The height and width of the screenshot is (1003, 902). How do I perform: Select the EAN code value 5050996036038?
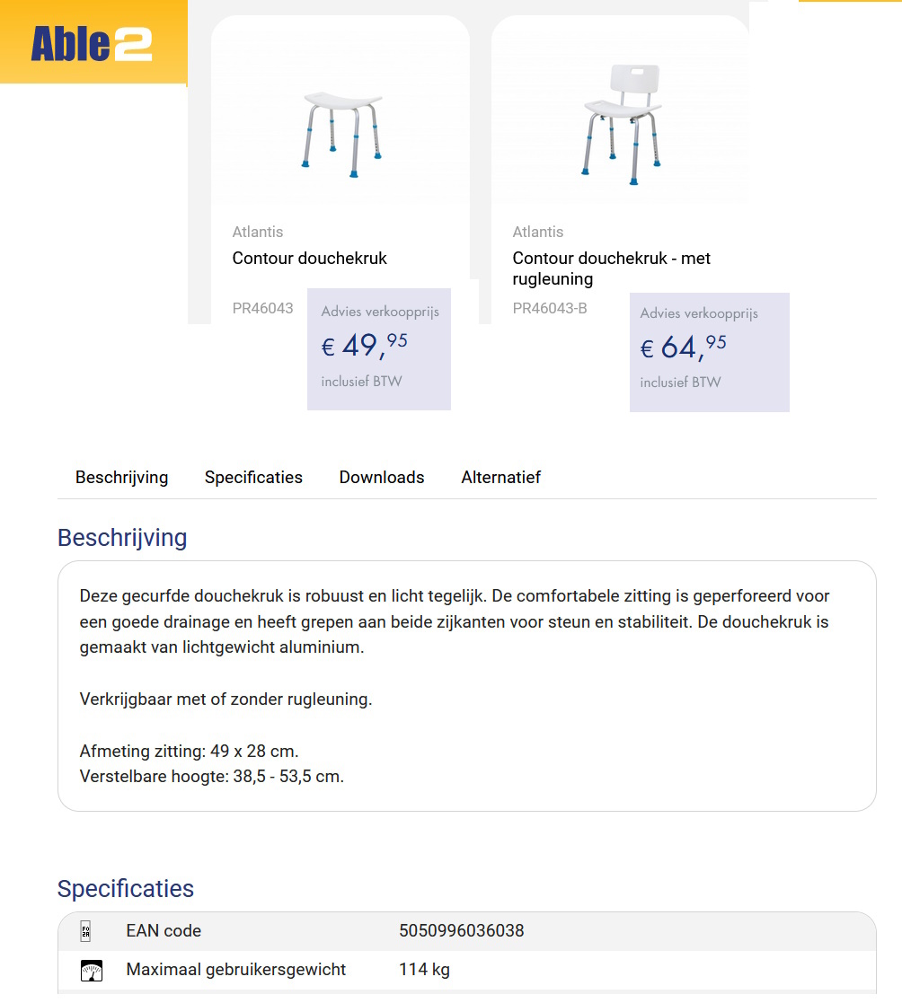pos(461,931)
